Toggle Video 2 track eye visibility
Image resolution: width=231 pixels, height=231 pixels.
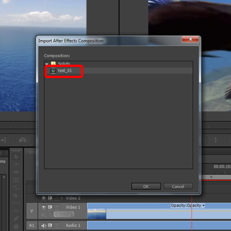[44, 198]
